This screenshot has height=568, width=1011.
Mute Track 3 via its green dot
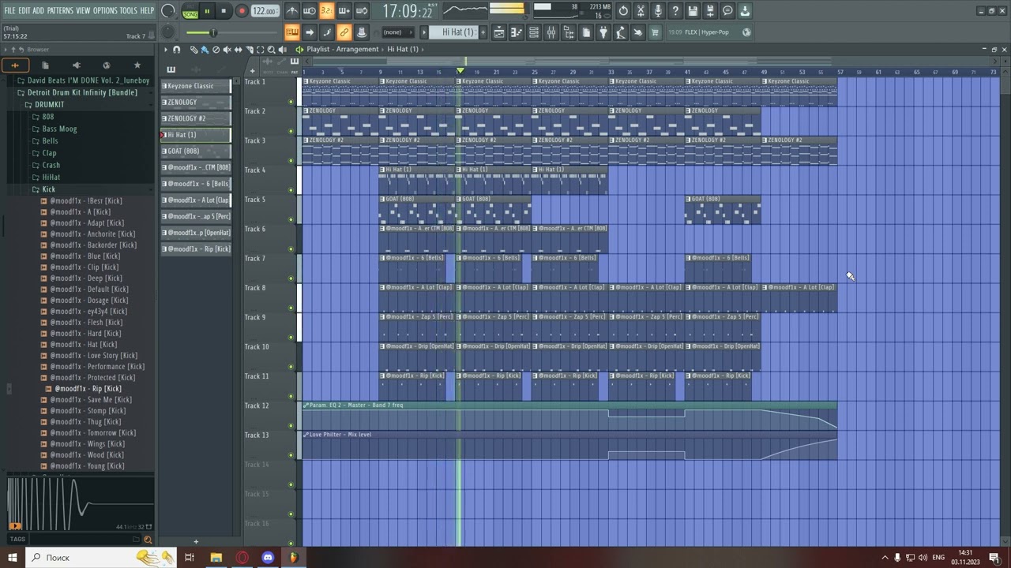pyautogui.click(x=291, y=160)
